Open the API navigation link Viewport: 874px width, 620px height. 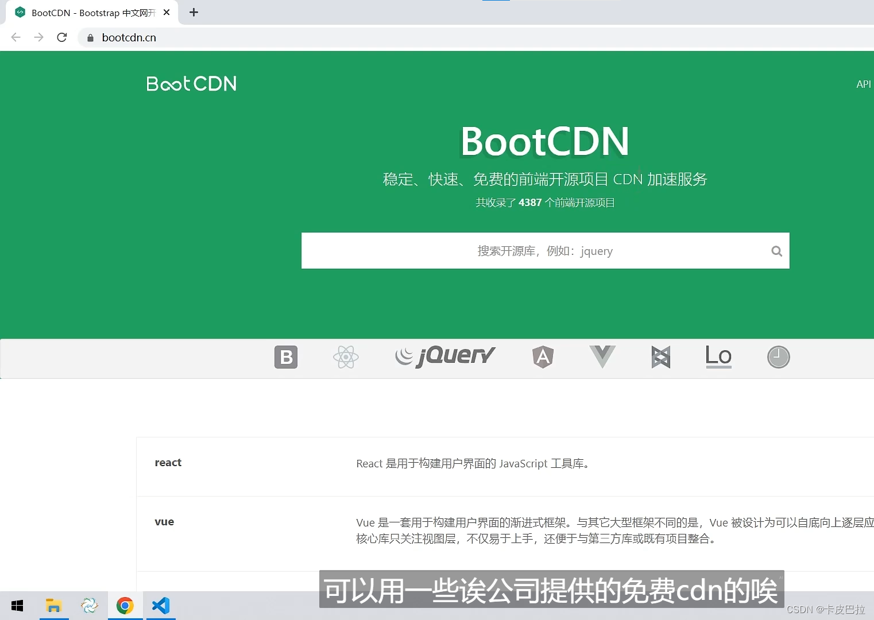[x=864, y=84]
